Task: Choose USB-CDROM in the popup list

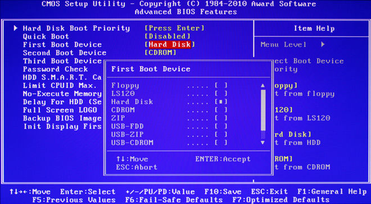Action: point(132,142)
